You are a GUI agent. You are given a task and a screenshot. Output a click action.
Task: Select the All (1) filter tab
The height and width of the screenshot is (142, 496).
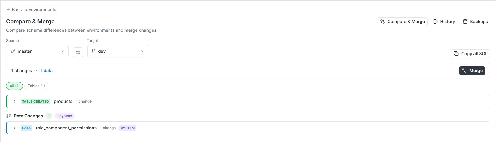(x=15, y=86)
